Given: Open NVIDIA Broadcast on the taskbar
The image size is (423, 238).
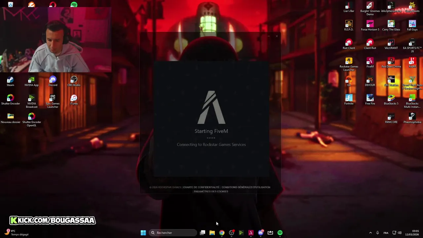Looking at the screenshot, I should (x=241, y=233).
